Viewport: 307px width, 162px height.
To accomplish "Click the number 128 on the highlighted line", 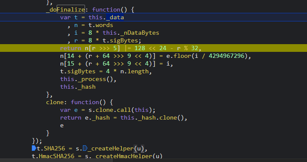I will pyautogui.click(x=140, y=48).
